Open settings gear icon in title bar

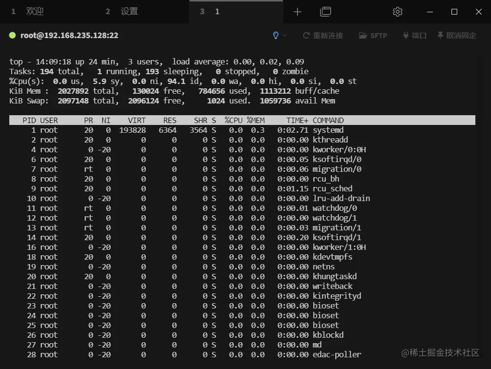click(397, 12)
